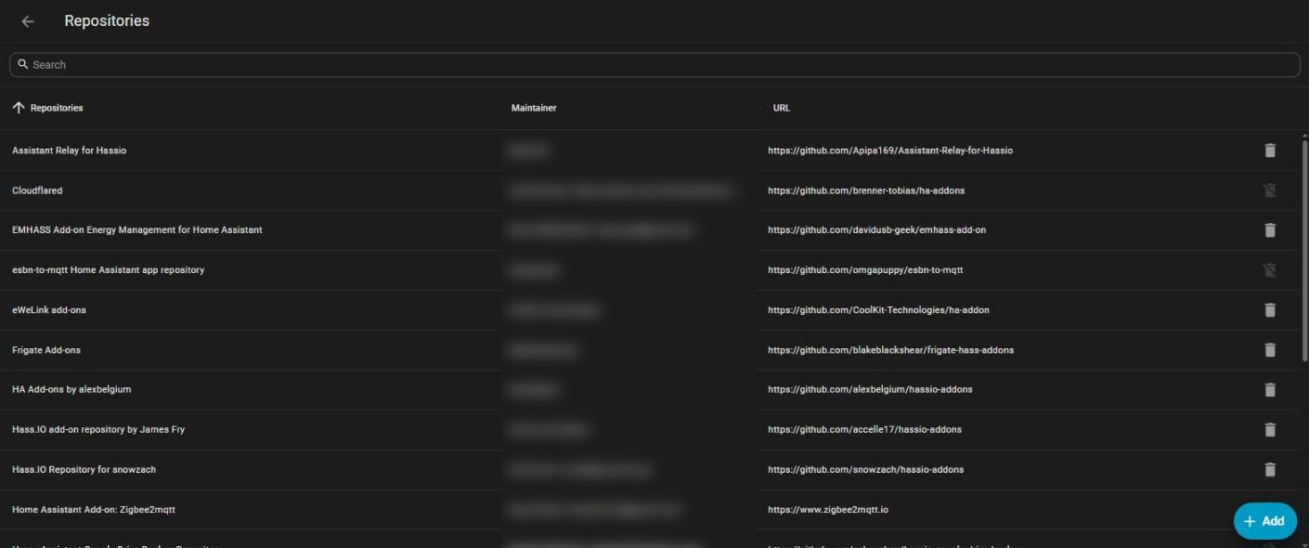Click the davidusb-geek/emhass-add-on URL
Viewport: 1309px width, 548px height.
pyautogui.click(x=877, y=230)
